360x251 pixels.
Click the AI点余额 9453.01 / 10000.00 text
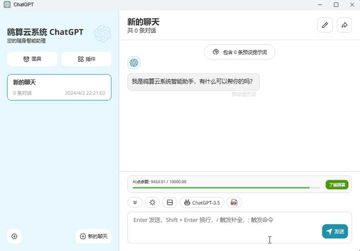(x=159, y=182)
